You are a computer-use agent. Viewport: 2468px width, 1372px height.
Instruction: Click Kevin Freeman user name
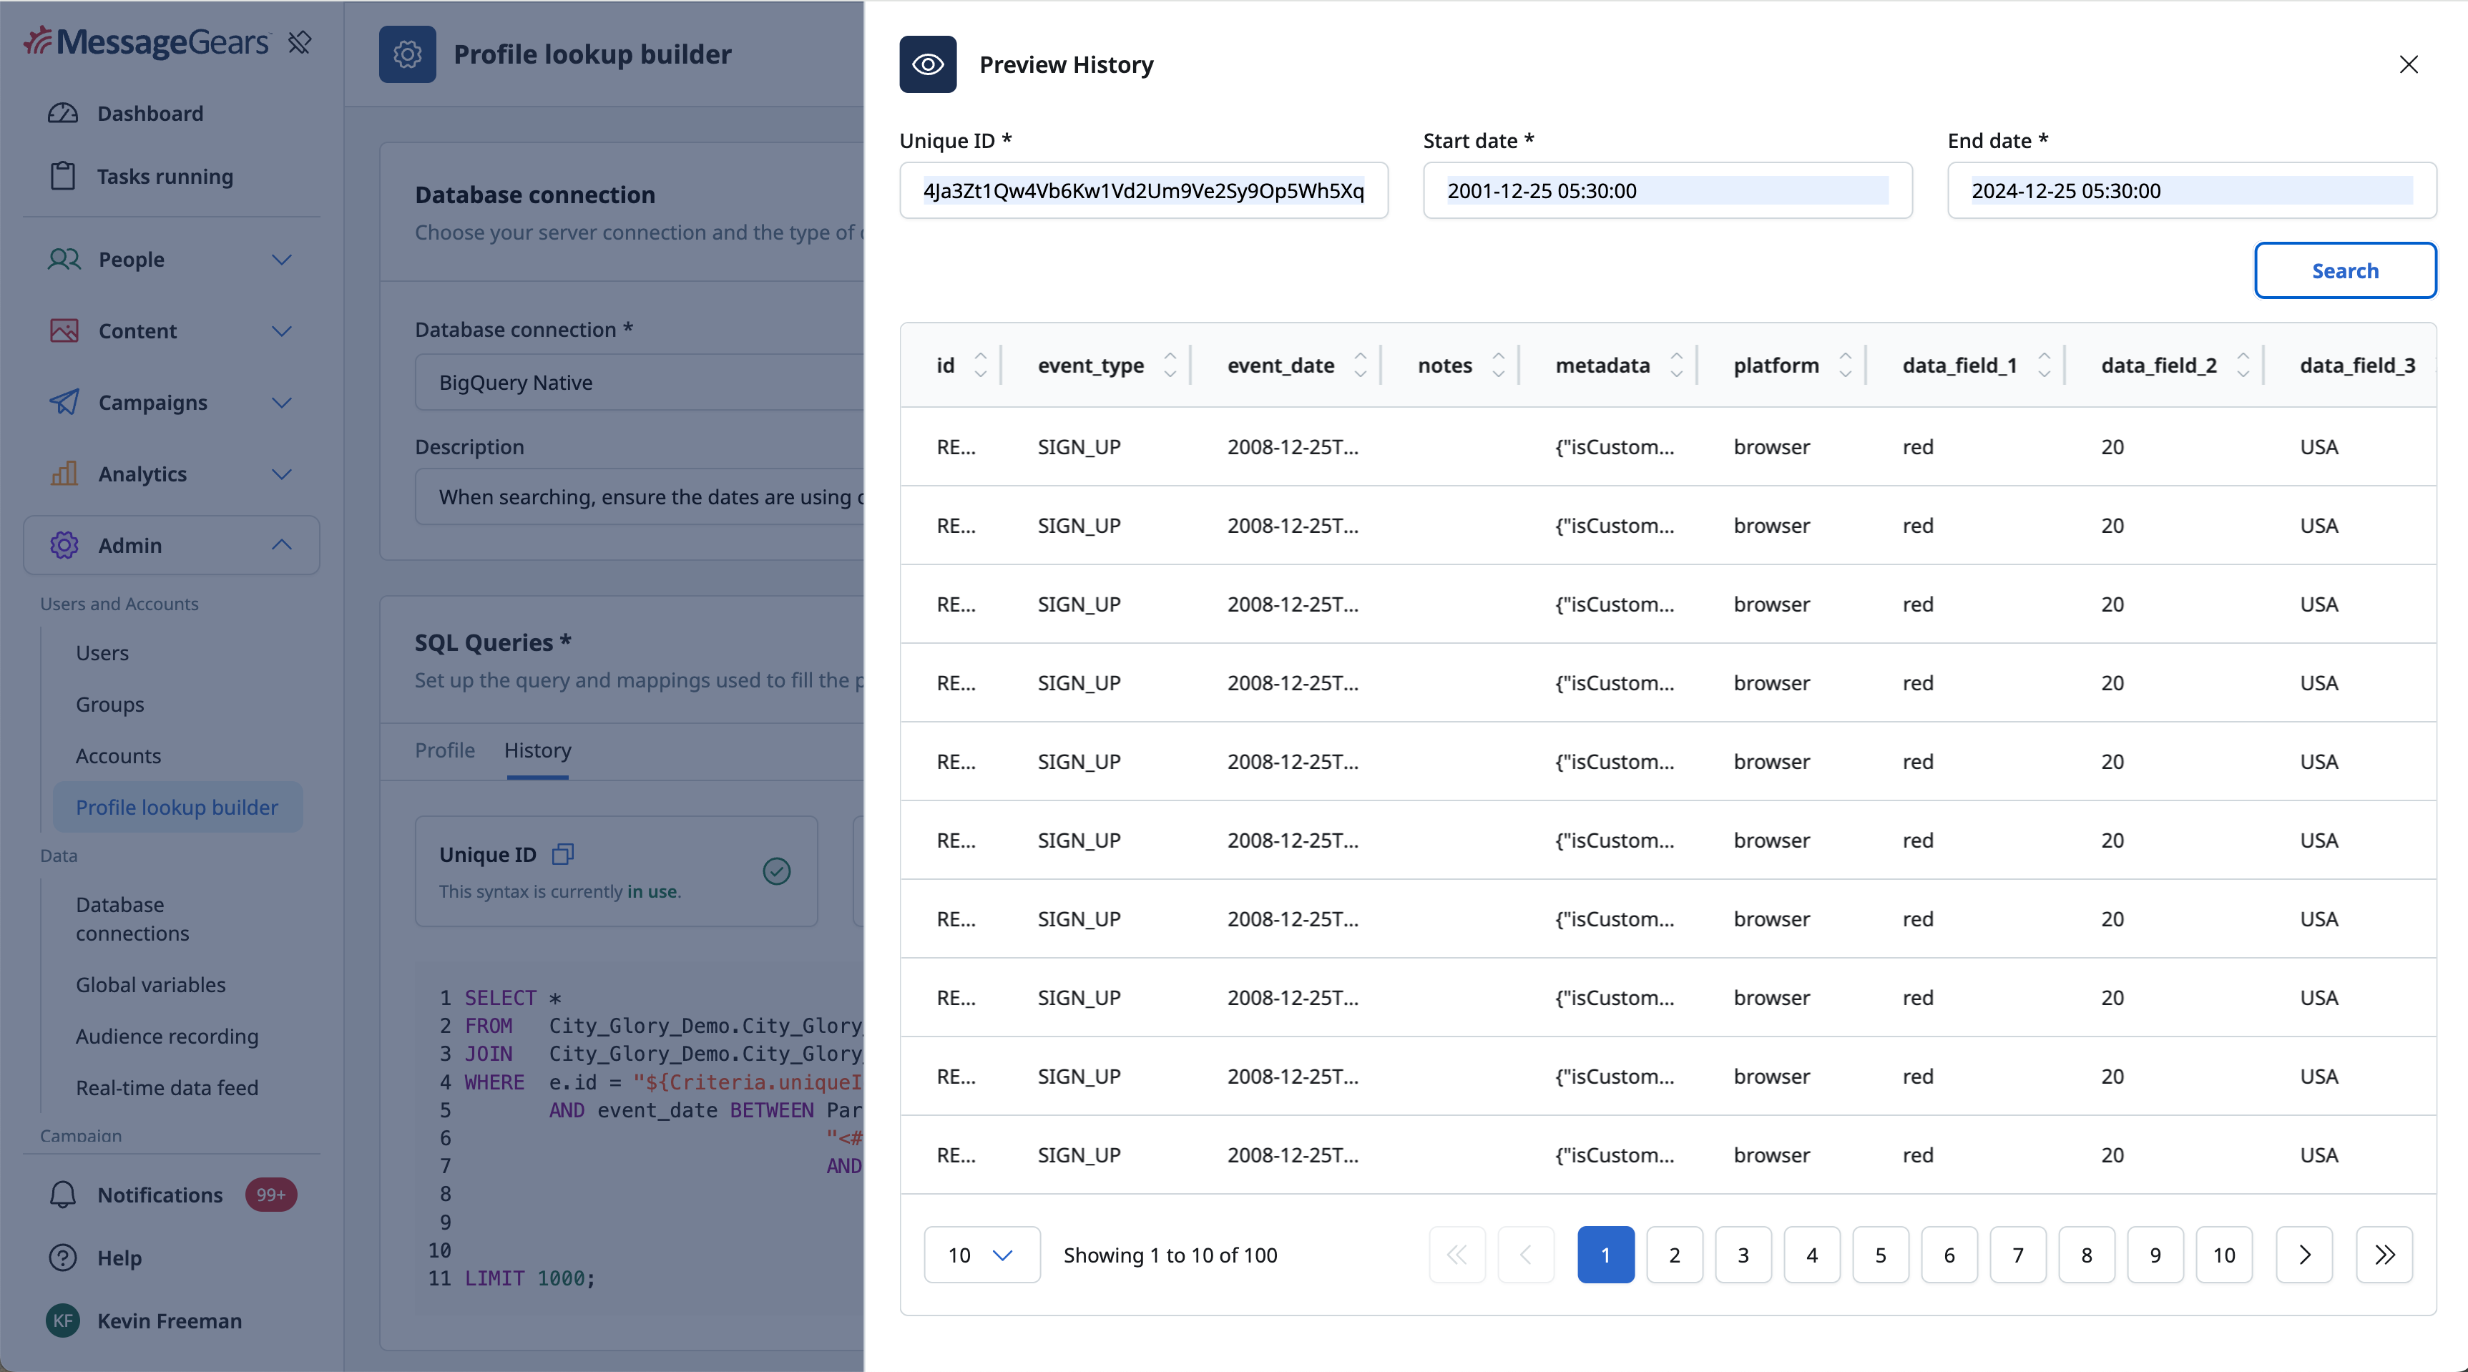click(170, 1320)
